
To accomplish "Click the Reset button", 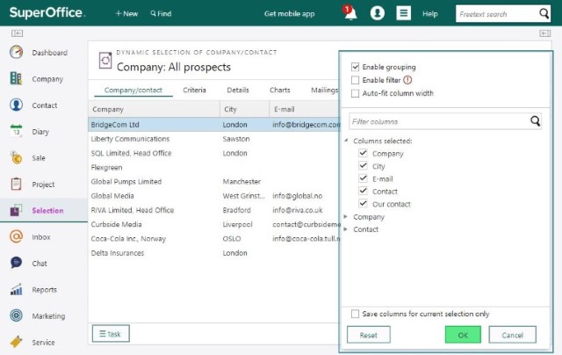I will tap(369, 335).
